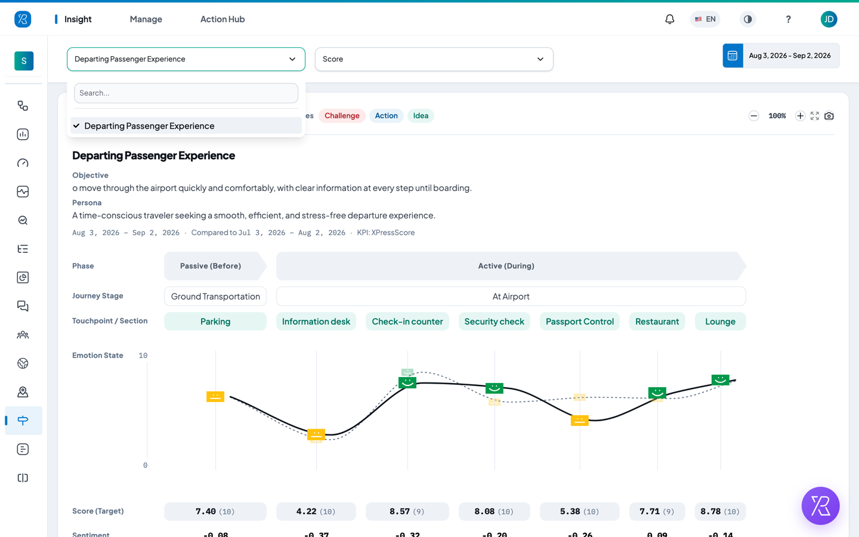
Task: Zoom in with the plus icon
Action: (801, 116)
